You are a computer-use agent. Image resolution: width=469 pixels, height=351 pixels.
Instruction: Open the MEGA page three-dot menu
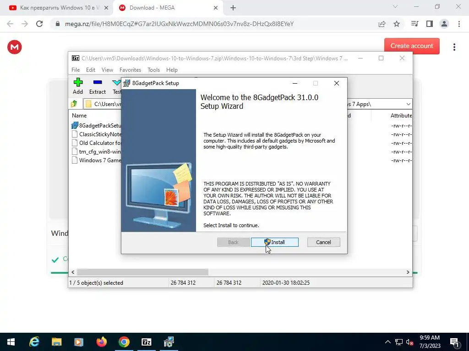coord(454,47)
